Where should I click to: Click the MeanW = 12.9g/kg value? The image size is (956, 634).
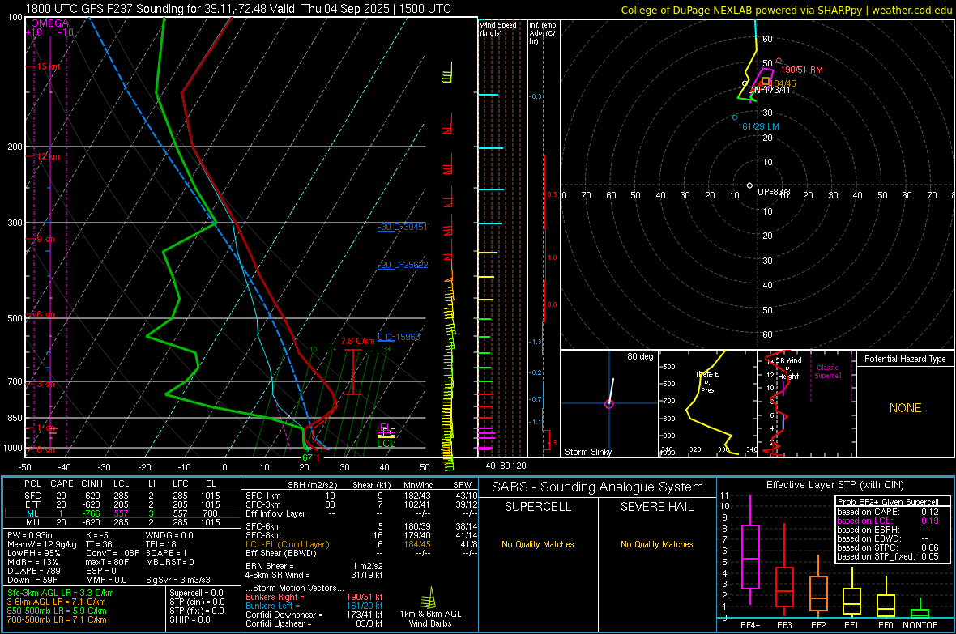point(42,544)
